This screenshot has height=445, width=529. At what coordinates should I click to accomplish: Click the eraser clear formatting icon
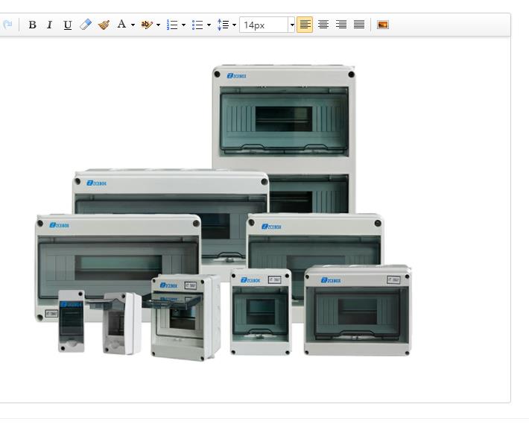(86, 25)
